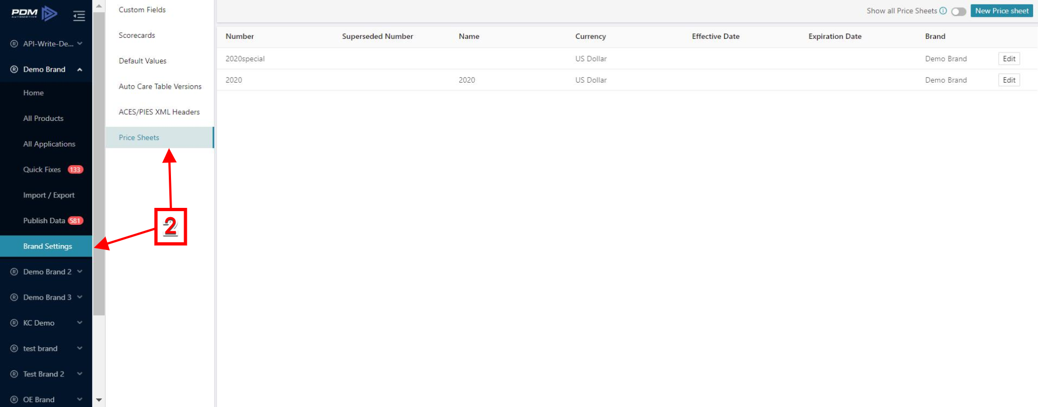The height and width of the screenshot is (407, 1038).
Task: Click the registered icon beside Demo Brand 3
Action: 14,298
